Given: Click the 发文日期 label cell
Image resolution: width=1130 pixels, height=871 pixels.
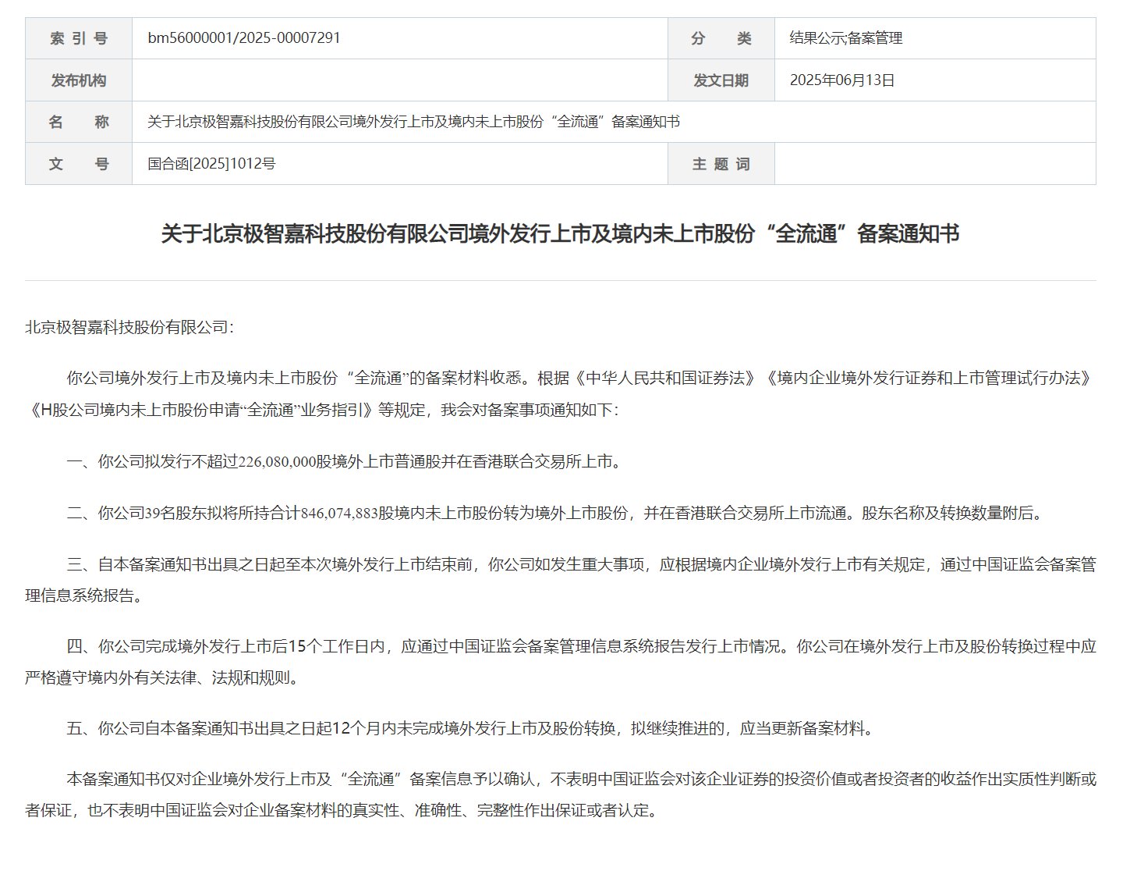Looking at the screenshot, I should coord(721,80).
